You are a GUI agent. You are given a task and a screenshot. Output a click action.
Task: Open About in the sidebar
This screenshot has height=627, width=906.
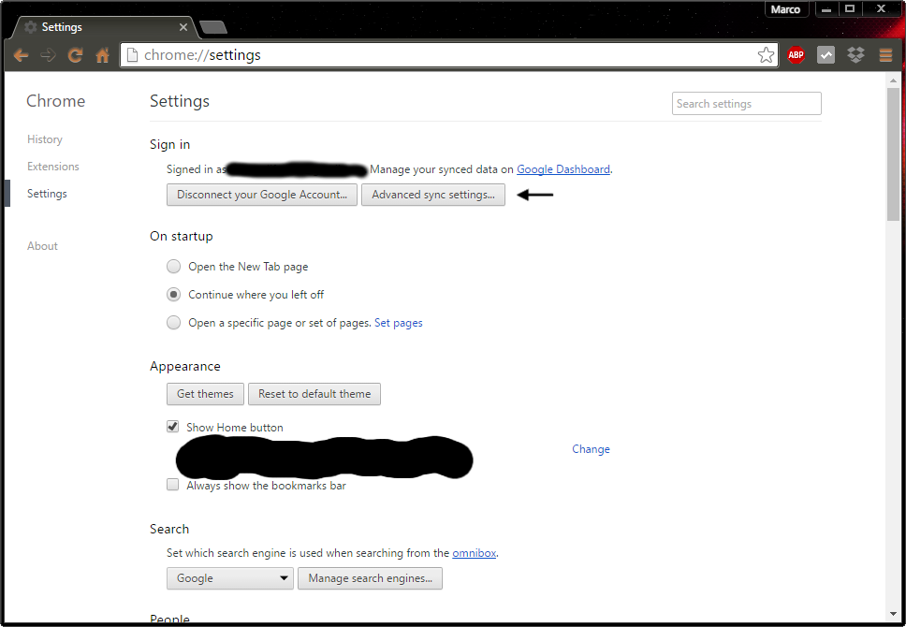coord(42,246)
